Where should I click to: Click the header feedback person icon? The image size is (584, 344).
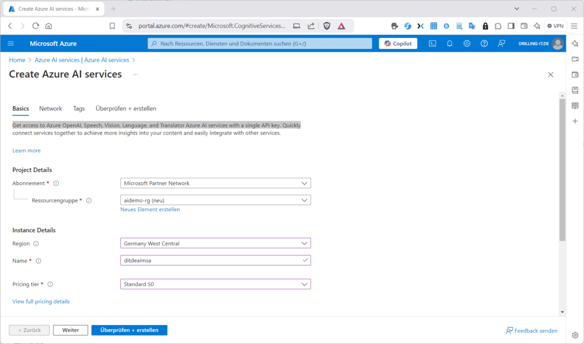point(501,43)
